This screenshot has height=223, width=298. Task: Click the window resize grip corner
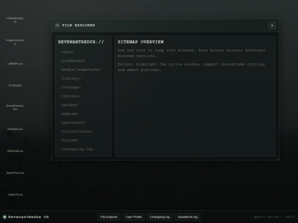(278, 159)
